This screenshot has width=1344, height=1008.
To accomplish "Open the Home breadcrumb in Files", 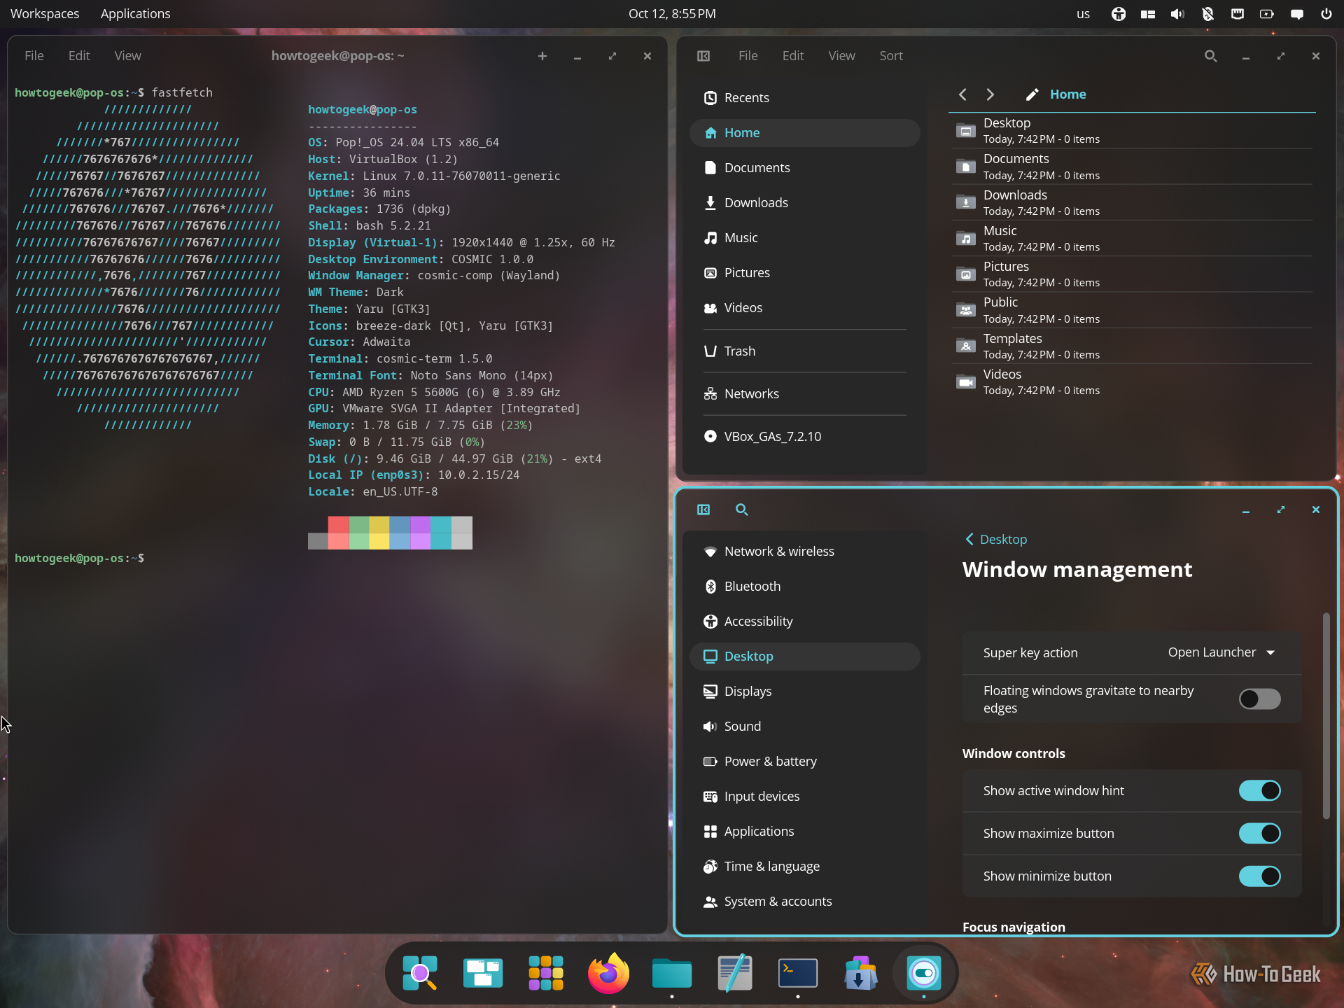I will point(1067,94).
